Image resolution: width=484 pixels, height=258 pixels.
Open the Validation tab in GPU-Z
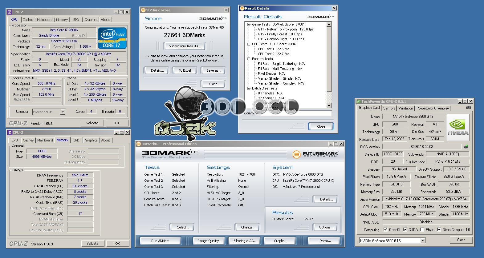[406, 108]
